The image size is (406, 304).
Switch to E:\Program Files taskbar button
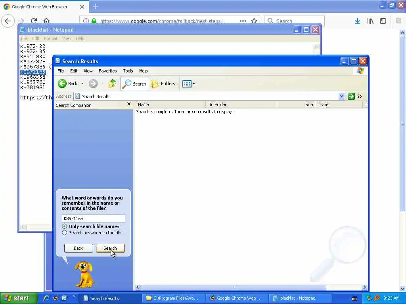[x=173, y=298]
